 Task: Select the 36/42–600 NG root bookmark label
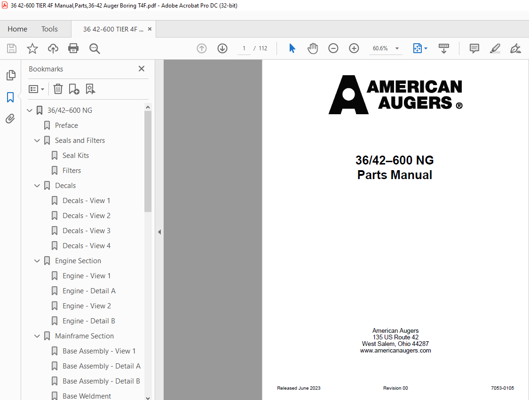click(x=70, y=110)
